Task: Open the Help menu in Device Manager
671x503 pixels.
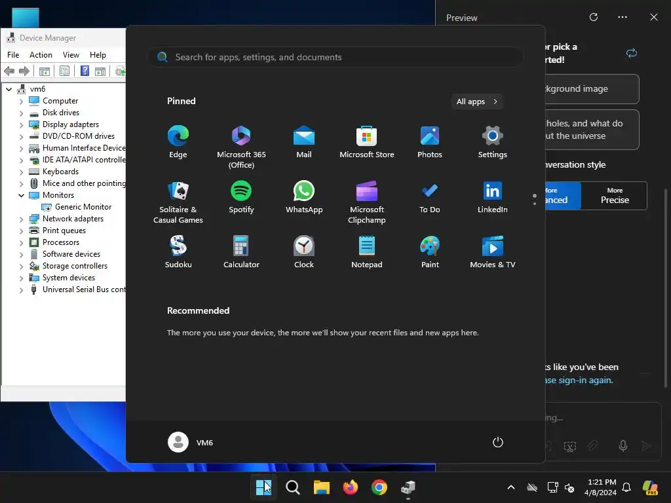Action: [98, 55]
